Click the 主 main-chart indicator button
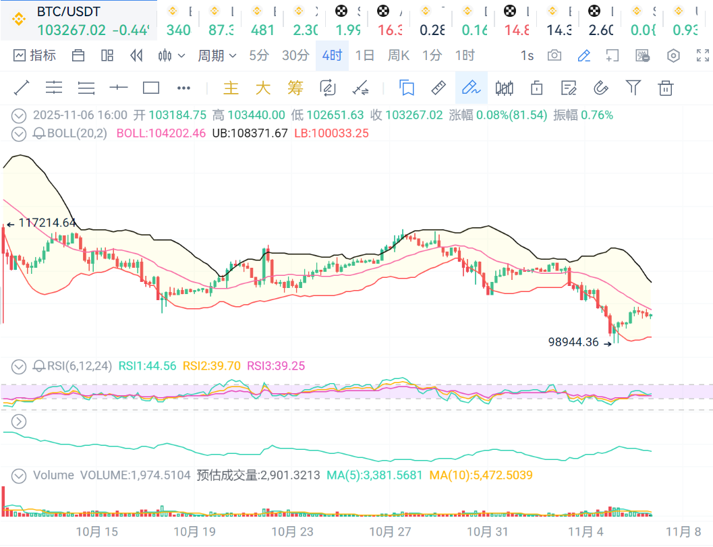 231,88
